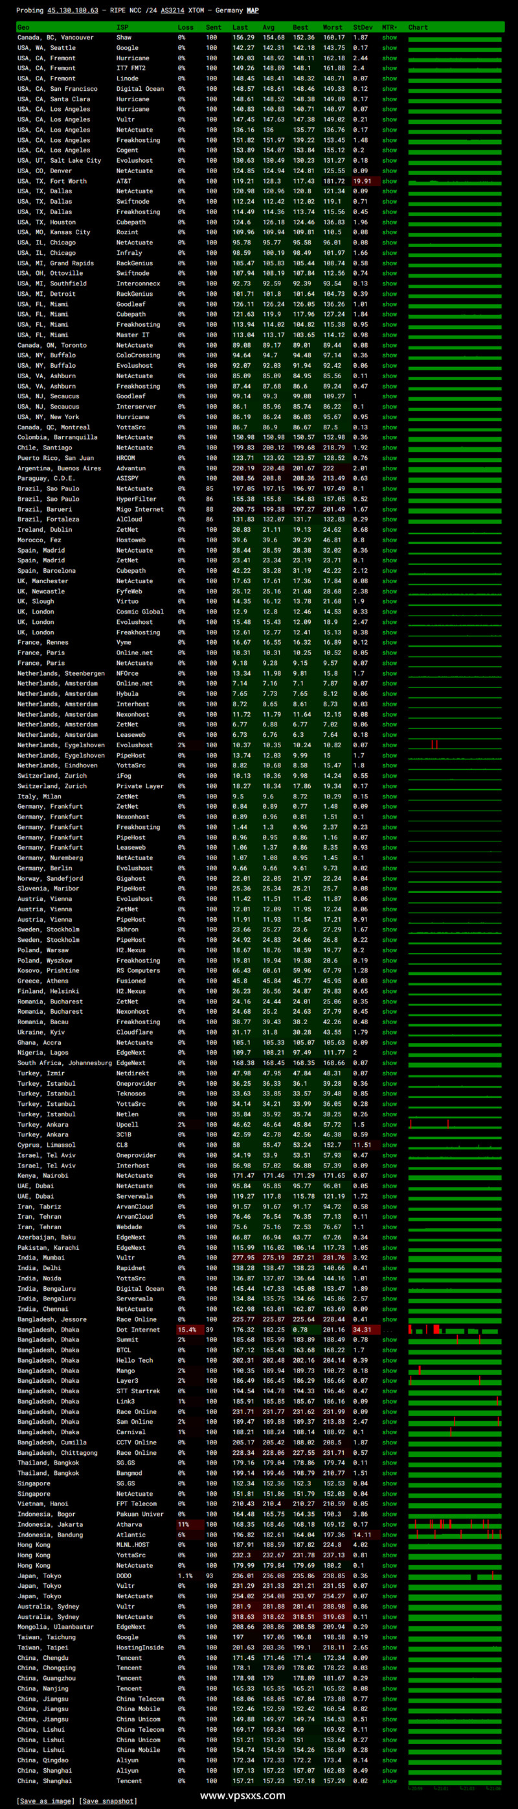Screen dimensions: 518x1809
Task: Click the Loss column header
Action: pos(186,27)
